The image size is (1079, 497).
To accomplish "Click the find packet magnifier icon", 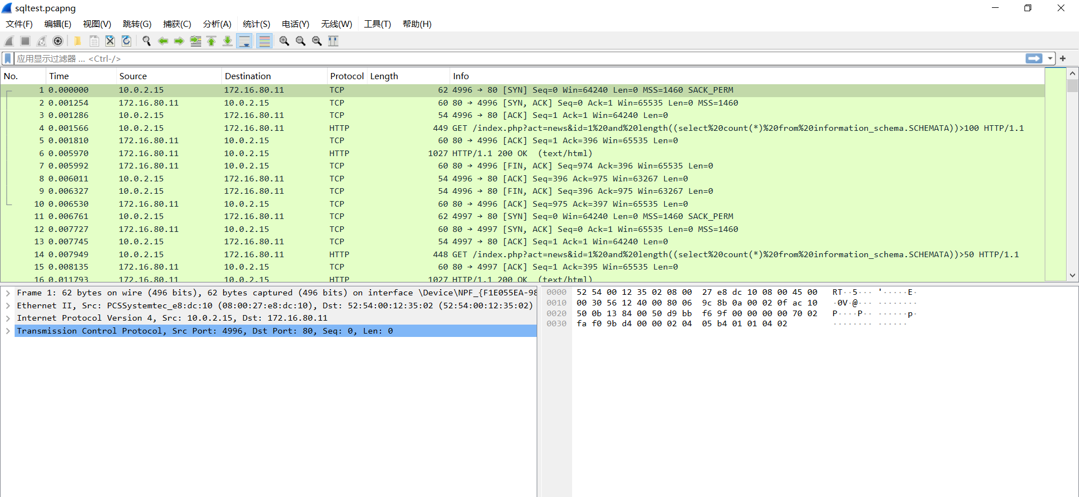I will (x=147, y=41).
